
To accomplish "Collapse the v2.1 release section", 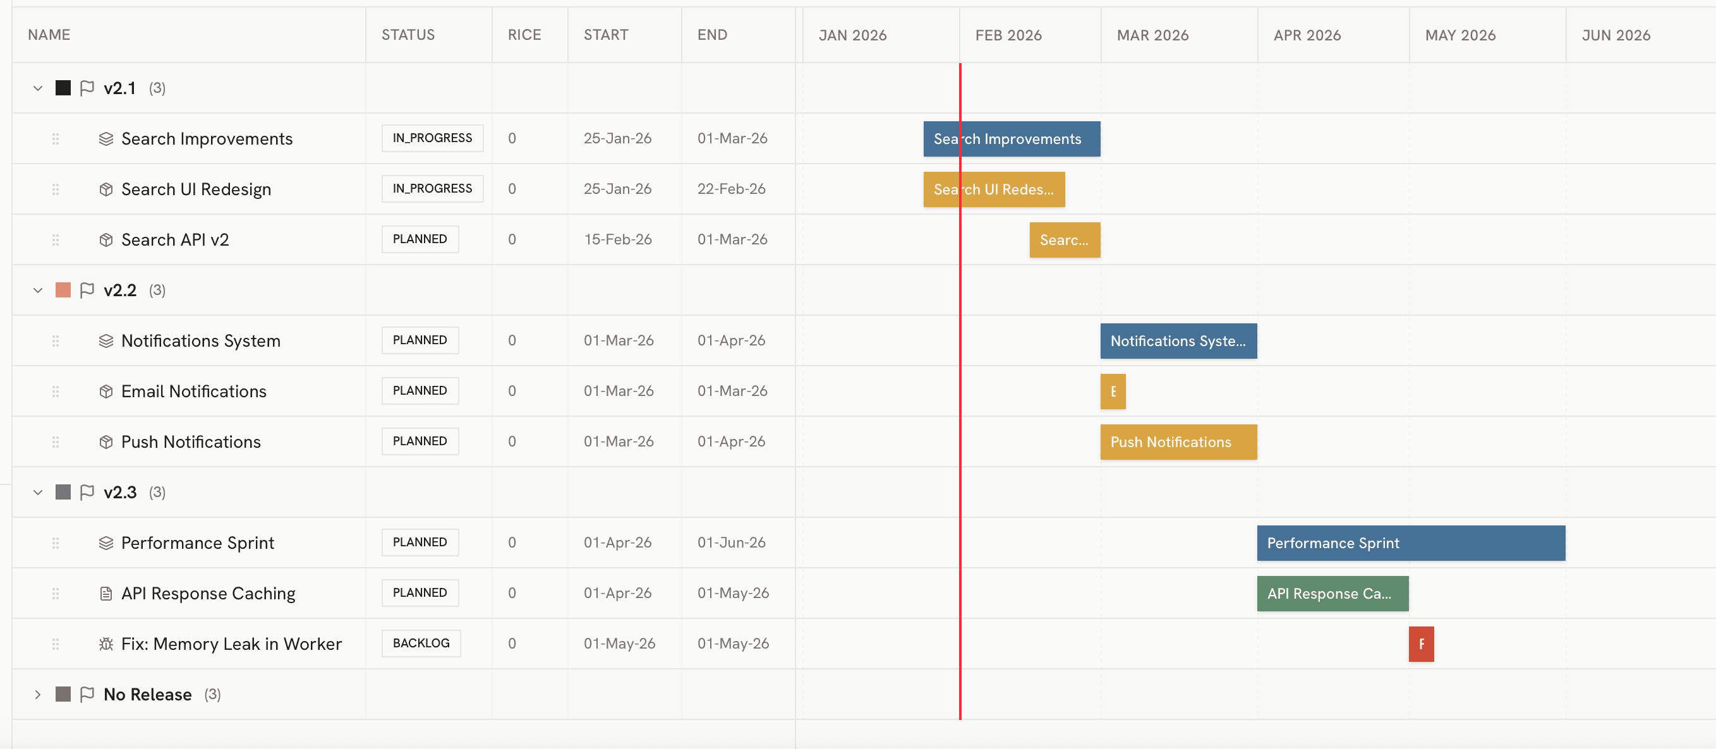I will 38,87.
